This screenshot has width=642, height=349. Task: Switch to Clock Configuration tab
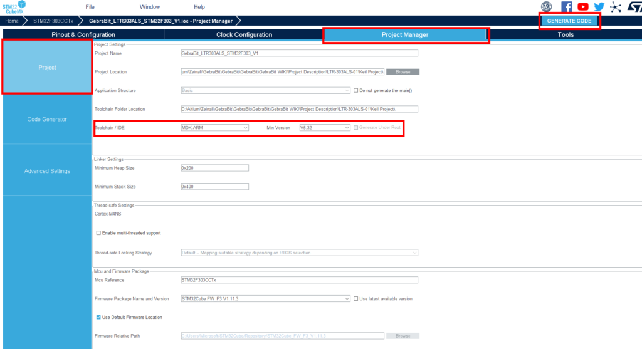(244, 35)
